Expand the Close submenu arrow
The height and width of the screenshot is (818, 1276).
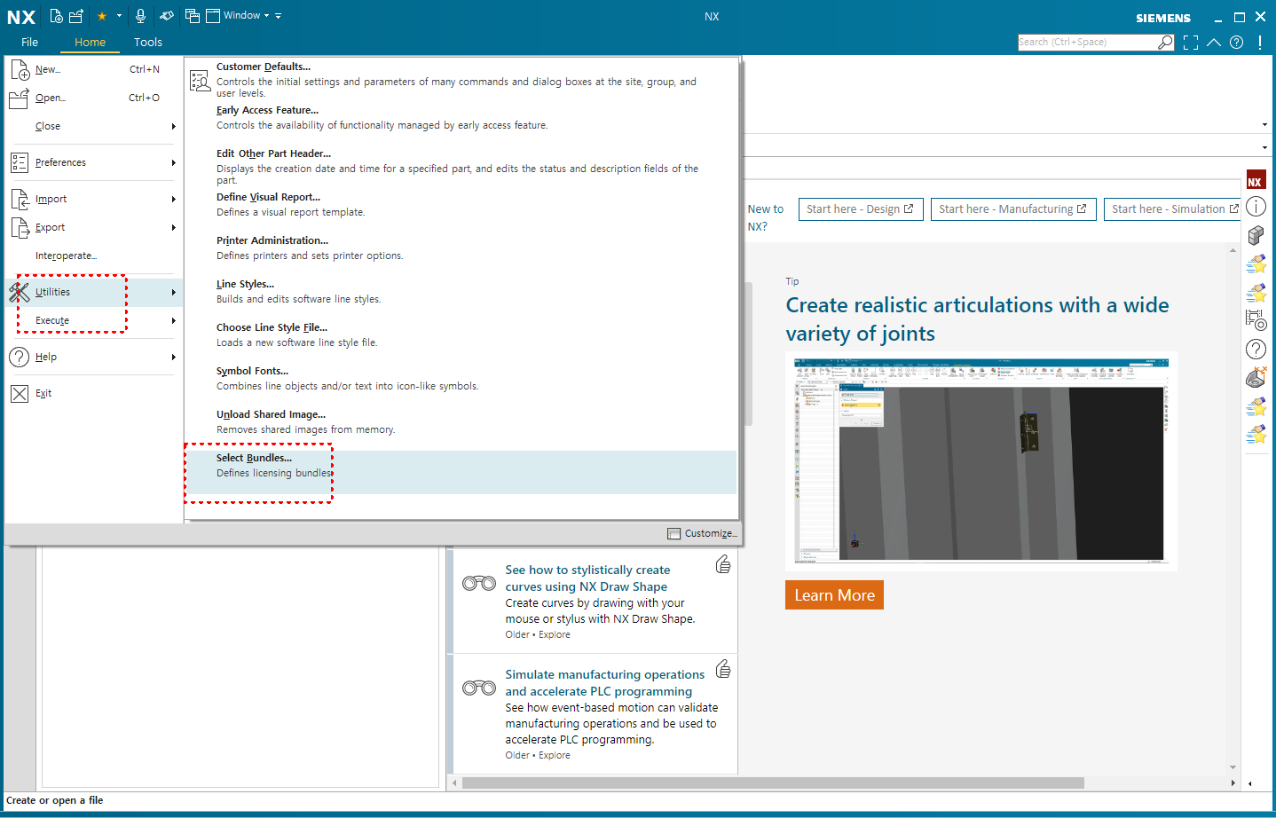[x=174, y=127]
